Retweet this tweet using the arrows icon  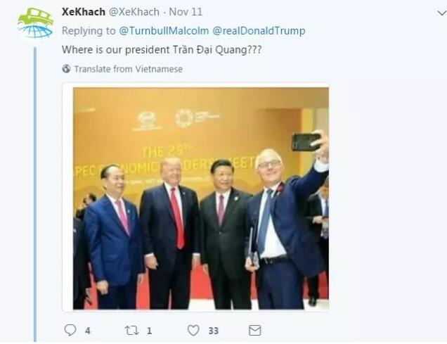(x=131, y=331)
